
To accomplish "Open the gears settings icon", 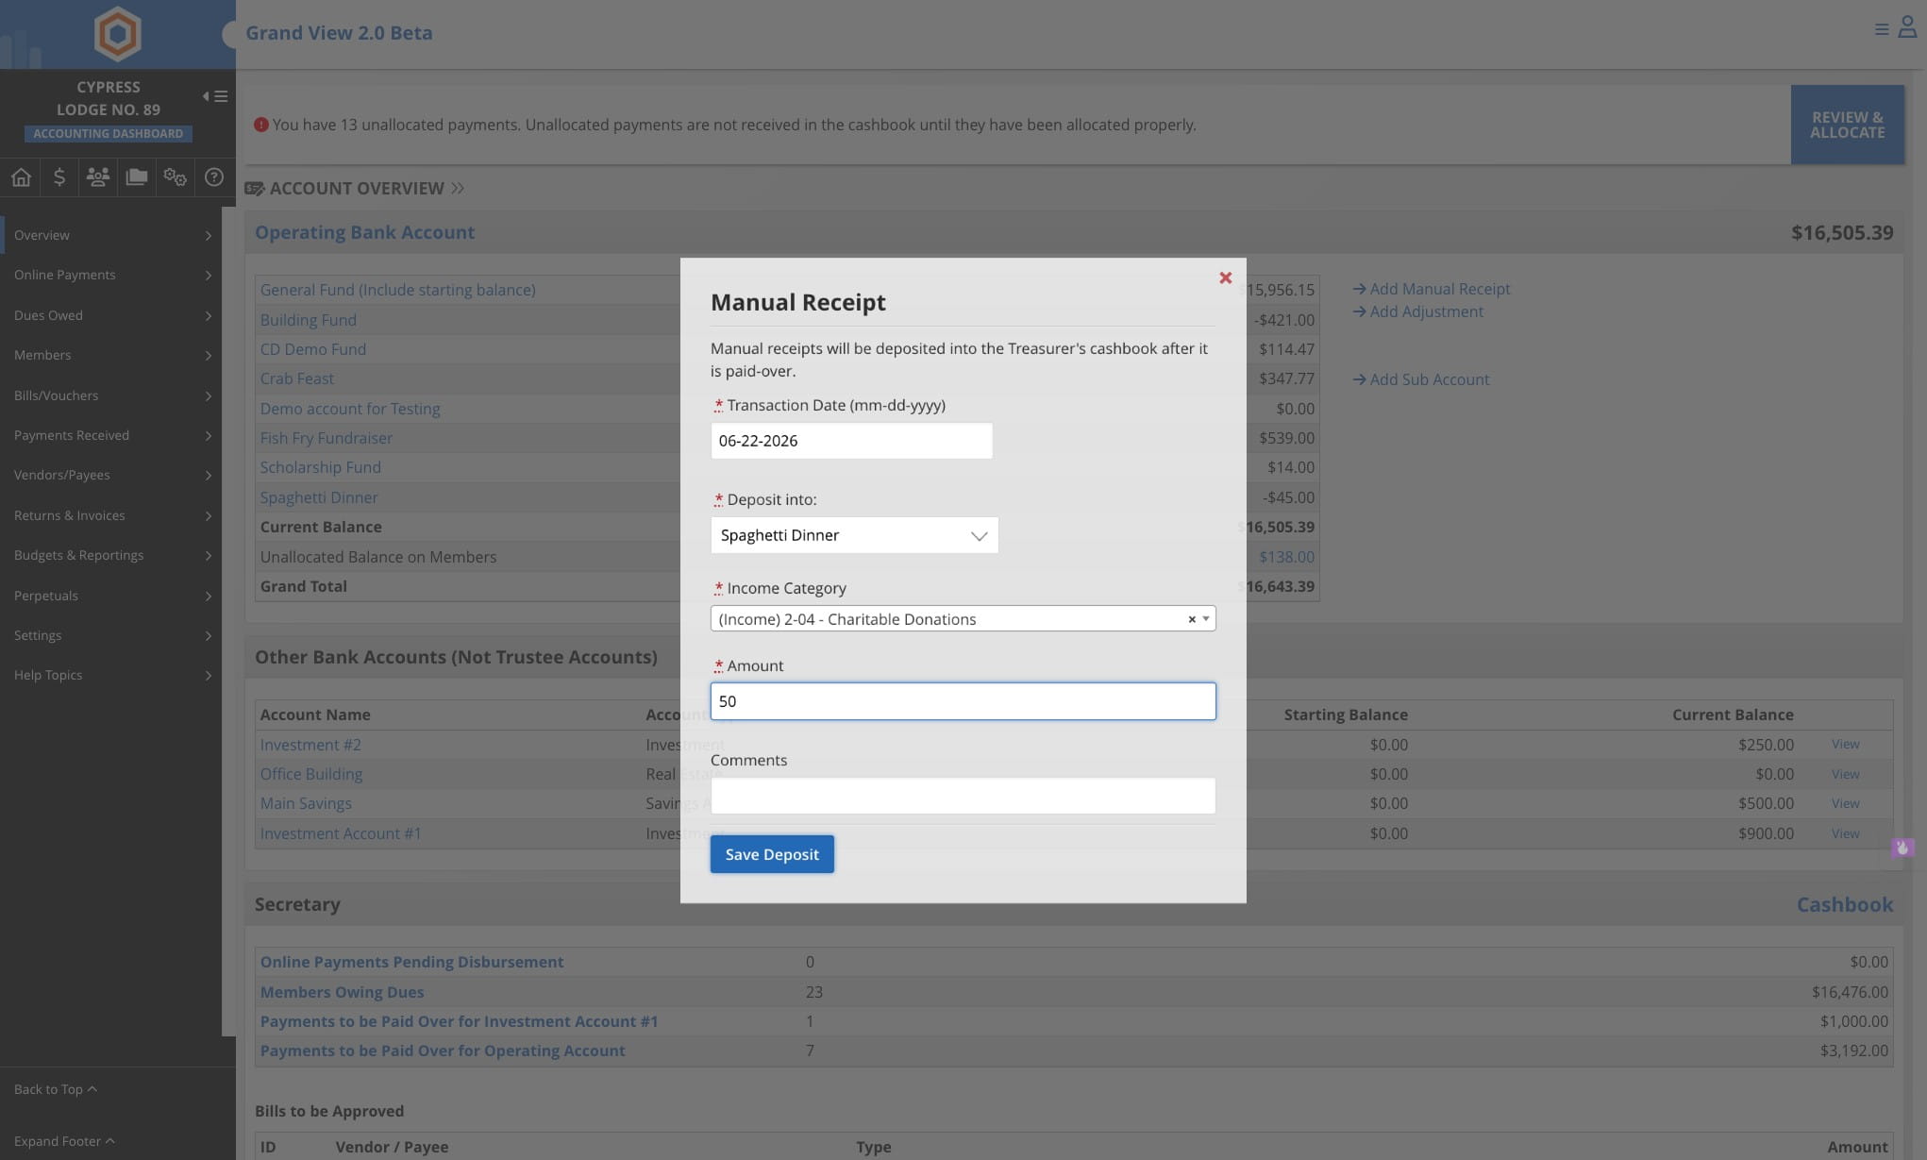I will click(175, 177).
